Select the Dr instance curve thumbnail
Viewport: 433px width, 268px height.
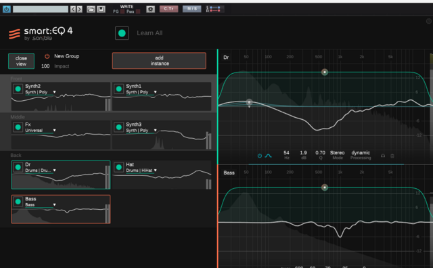[61, 175]
